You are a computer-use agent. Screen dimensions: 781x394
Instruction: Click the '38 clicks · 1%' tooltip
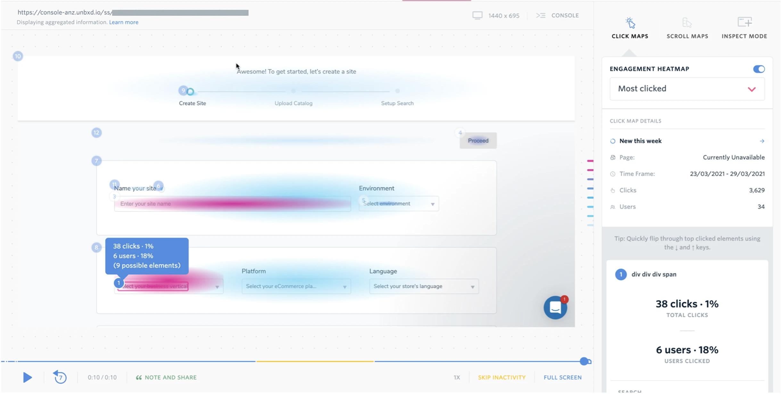click(147, 256)
